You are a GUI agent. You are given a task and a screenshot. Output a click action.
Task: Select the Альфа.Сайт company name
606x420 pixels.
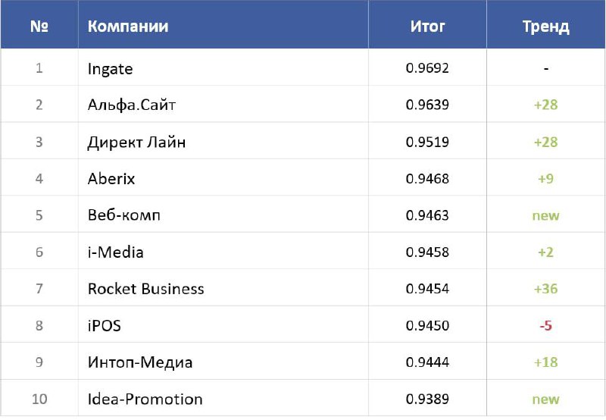[x=132, y=105]
